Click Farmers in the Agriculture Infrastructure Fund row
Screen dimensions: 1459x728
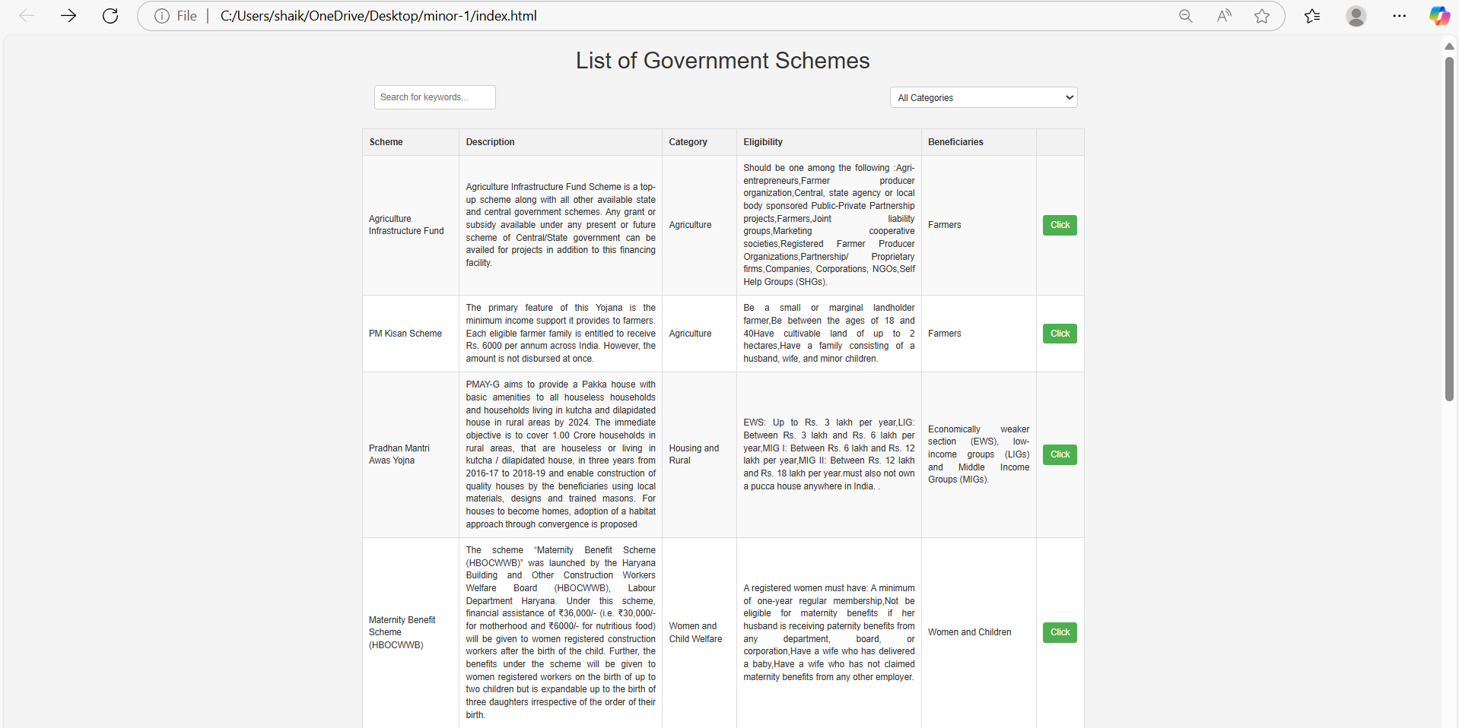point(944,225)
